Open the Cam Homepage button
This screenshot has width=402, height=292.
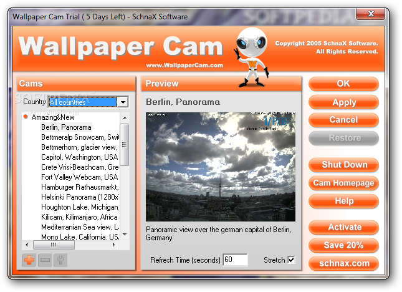[343, 183]
